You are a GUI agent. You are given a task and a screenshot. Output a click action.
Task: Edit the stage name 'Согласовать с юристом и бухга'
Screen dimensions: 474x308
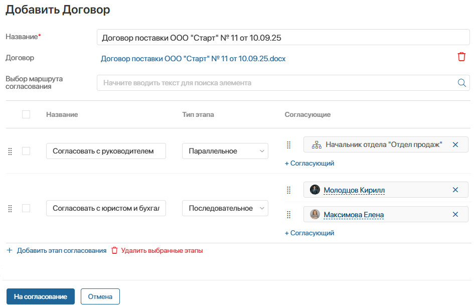point(106,208)
